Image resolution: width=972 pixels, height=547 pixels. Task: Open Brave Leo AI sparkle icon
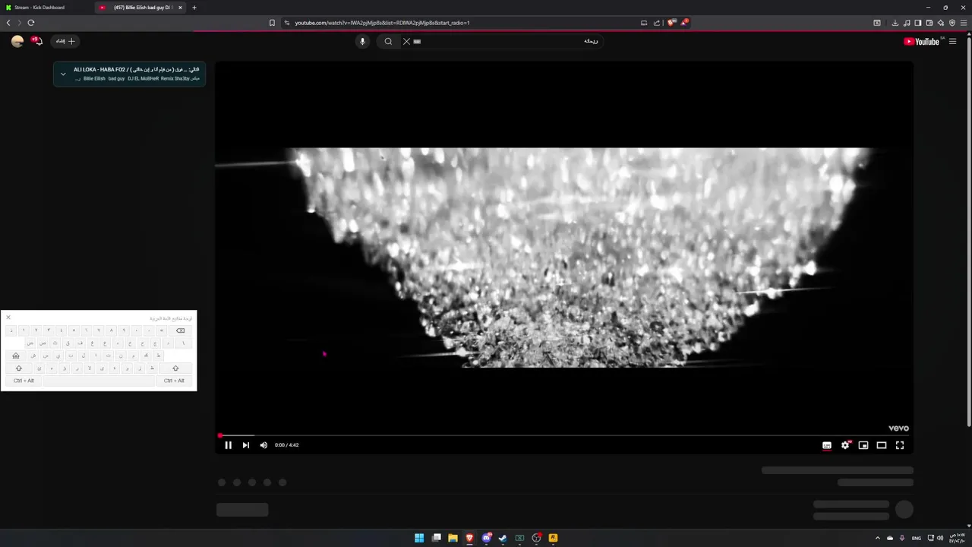941,23
